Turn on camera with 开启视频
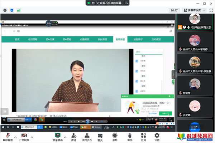Image resolution: width=215 pixels, height=143 pixels. tap(24, 137)
